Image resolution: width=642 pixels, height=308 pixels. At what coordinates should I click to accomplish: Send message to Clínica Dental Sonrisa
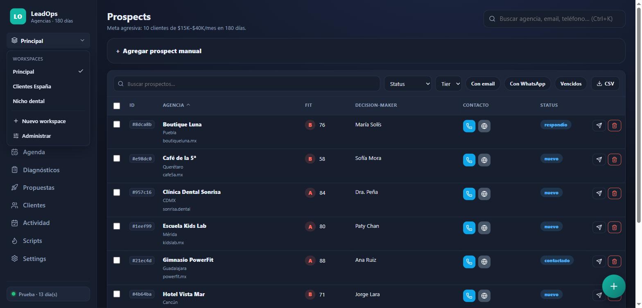click(599, 193)
